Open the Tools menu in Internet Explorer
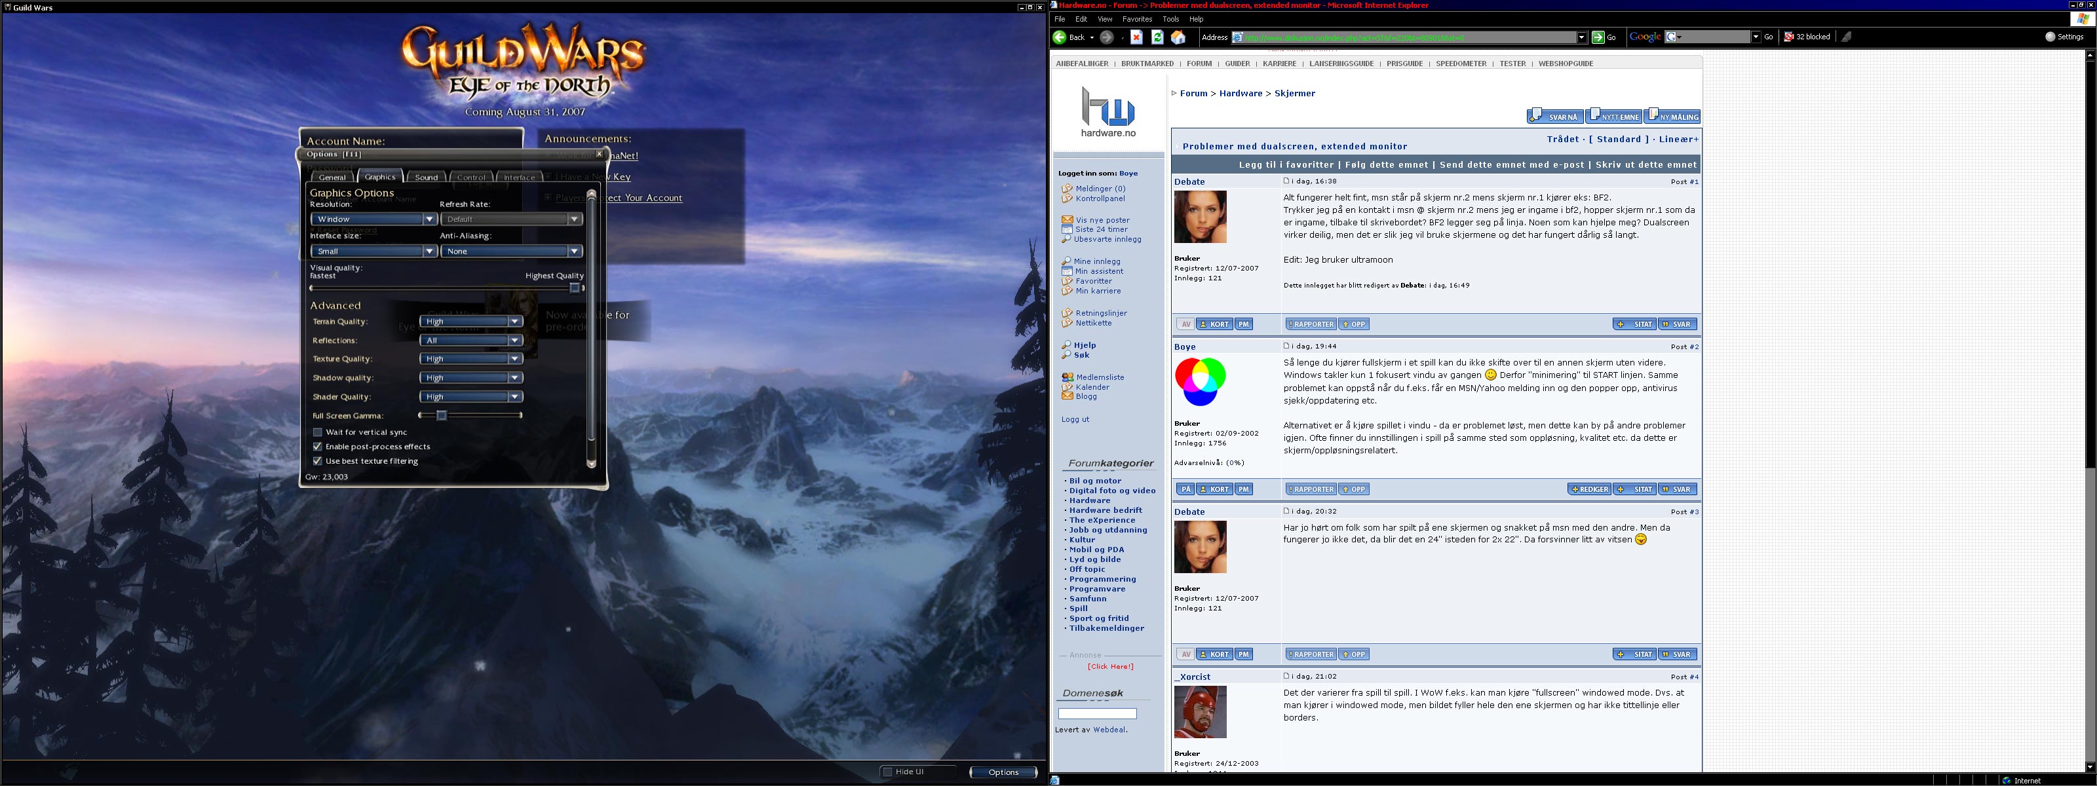Viewport: 2097px width, 786px height. pyautogui.click(x=1170, y=20)
